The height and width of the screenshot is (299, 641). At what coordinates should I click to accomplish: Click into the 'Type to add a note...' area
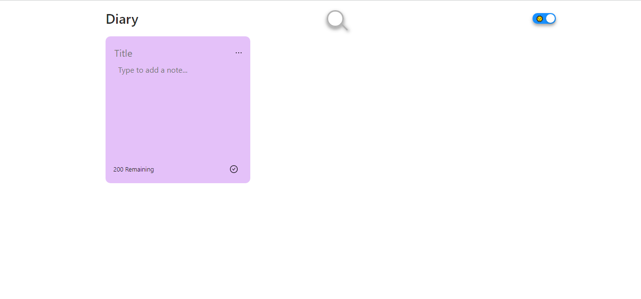coord(178,112)
